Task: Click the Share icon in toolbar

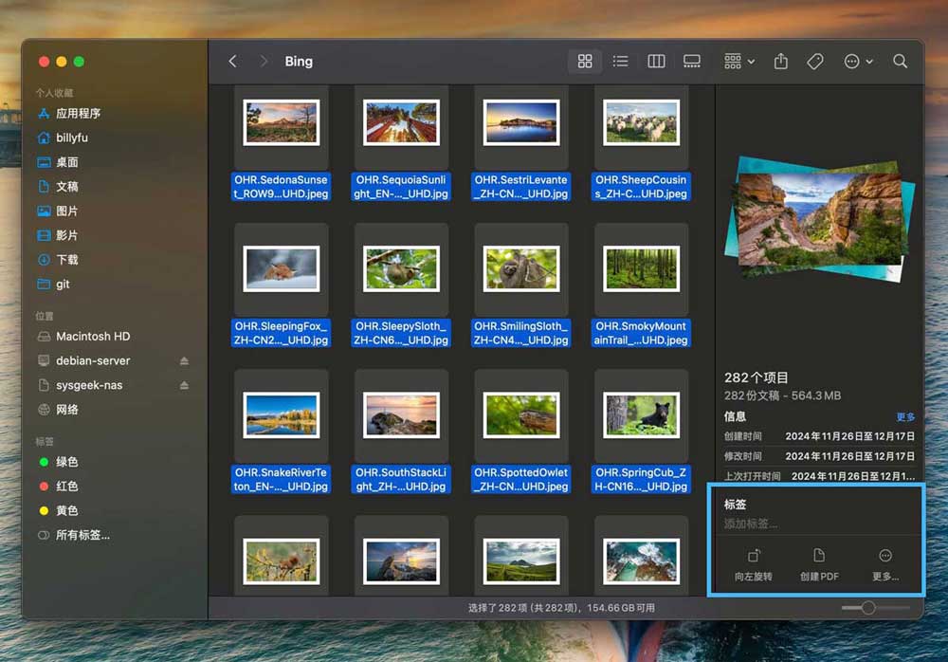Action: pos(781,62)
